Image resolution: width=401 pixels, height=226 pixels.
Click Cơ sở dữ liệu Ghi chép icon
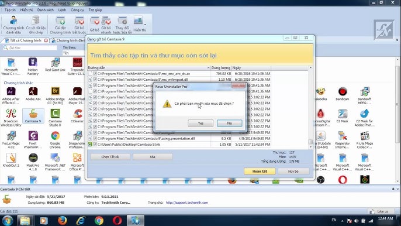[x=36, y=25]
